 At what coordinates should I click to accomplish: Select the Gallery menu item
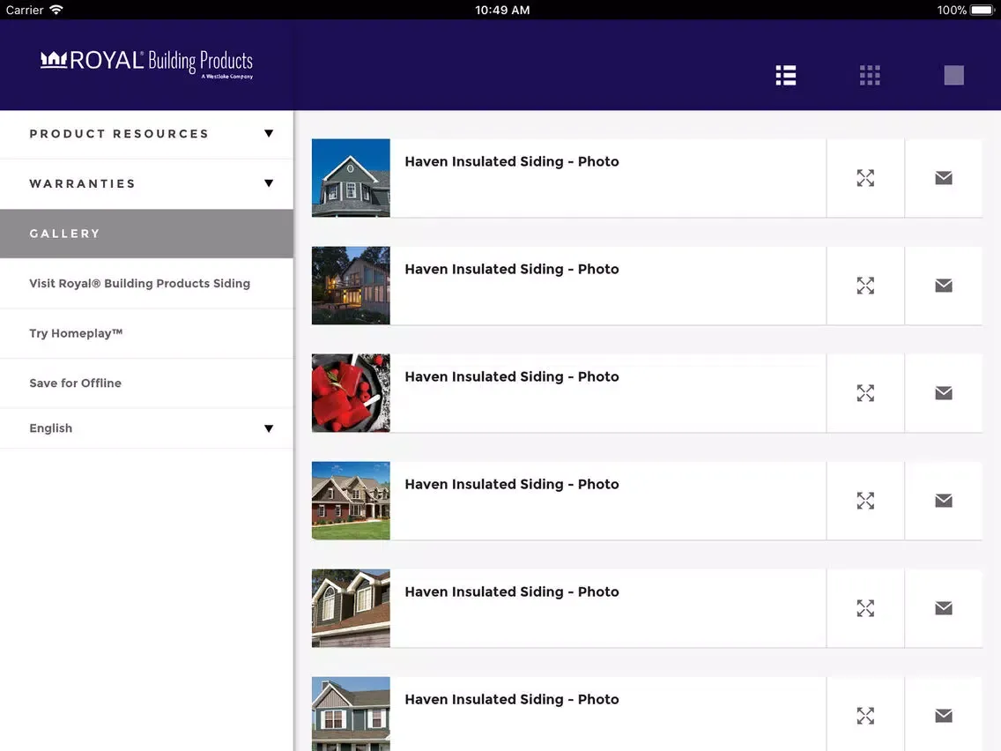click(x=147, y=234)
